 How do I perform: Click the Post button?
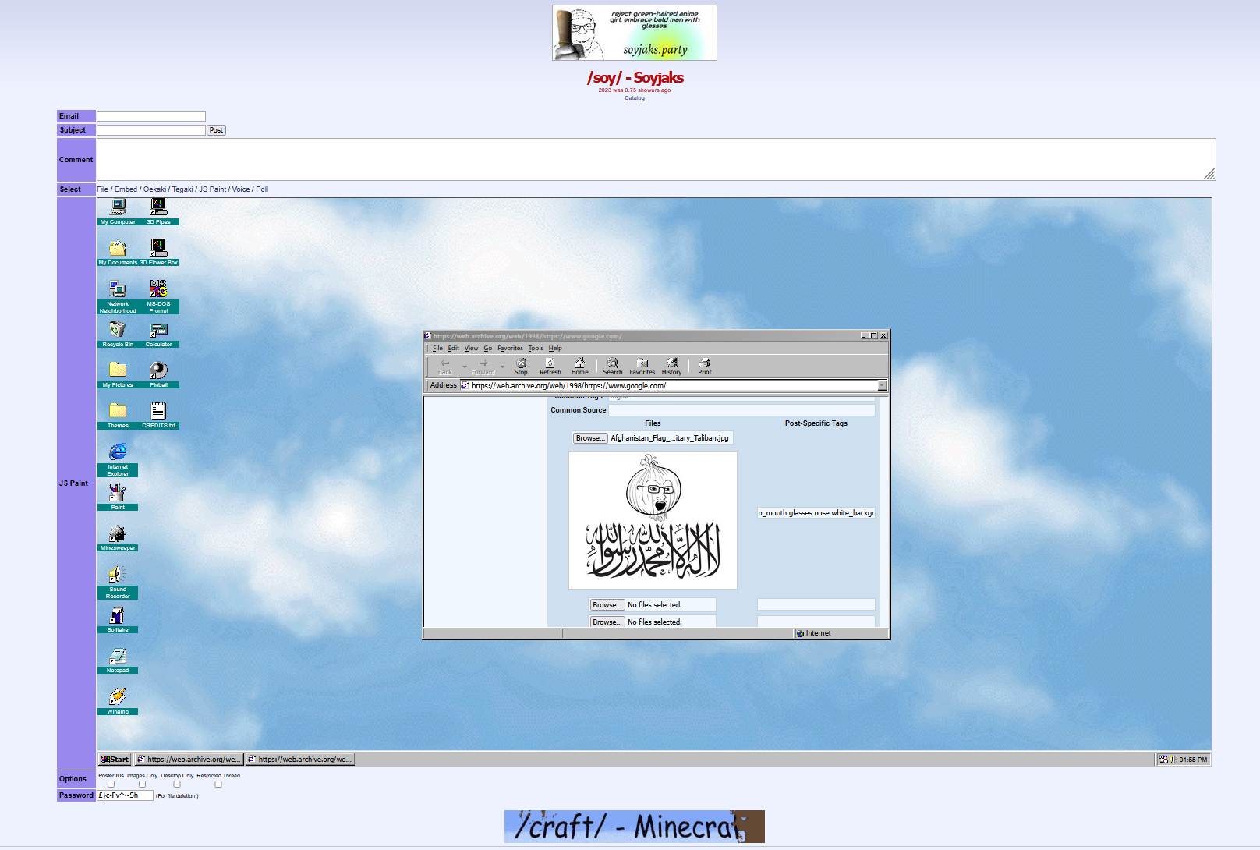tap(216, 130)
